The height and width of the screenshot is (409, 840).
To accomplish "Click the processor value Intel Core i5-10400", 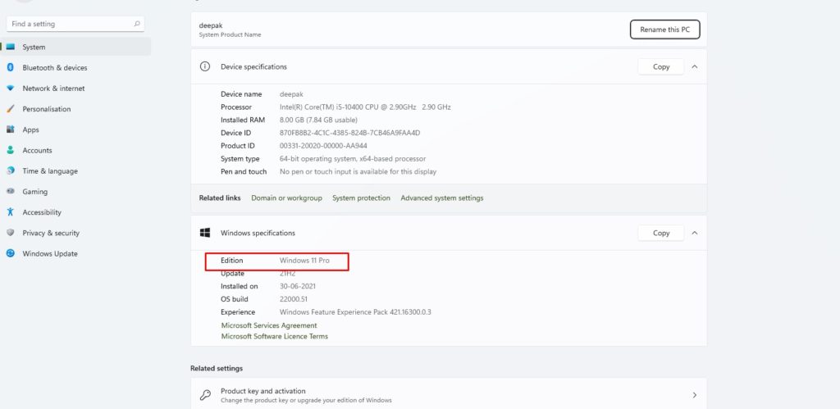I will (365, 107).
